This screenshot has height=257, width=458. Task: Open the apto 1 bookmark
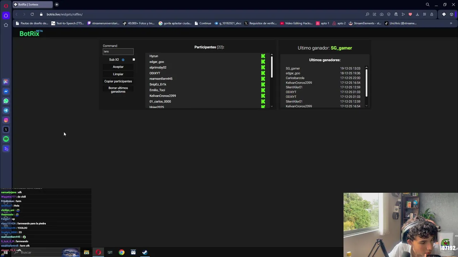(323, 23)
